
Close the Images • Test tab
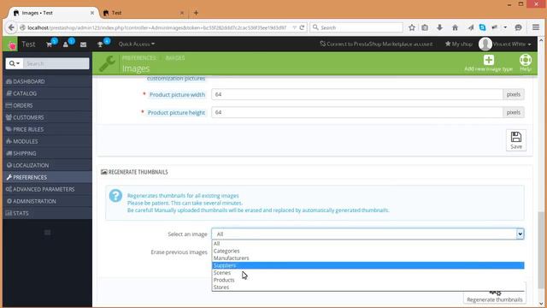(x=92, y=13)
